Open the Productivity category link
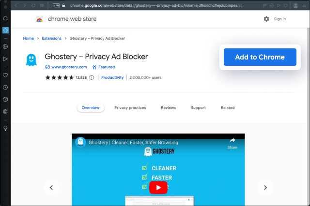This screenshot has width=310, height=206. [112, 77]
